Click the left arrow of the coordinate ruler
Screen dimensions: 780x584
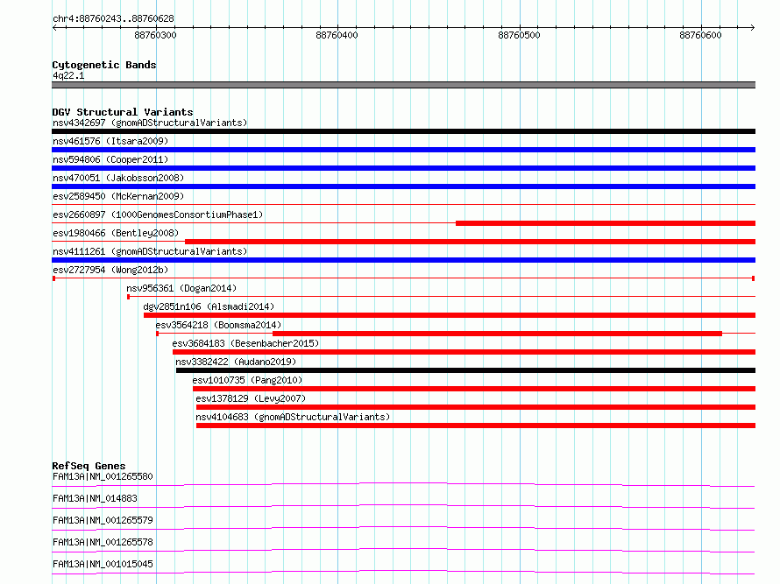point(54,27)
